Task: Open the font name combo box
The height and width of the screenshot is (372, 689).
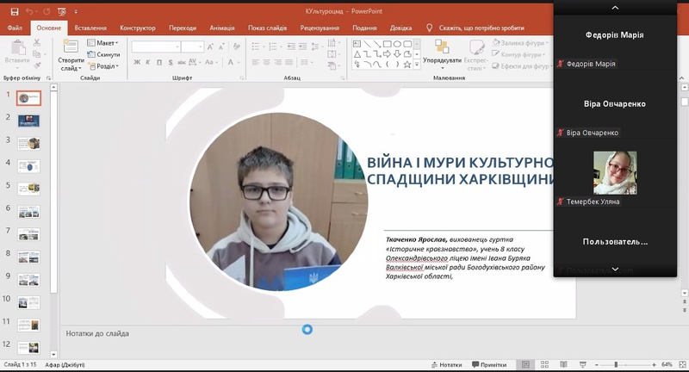Action: point(155,46)
